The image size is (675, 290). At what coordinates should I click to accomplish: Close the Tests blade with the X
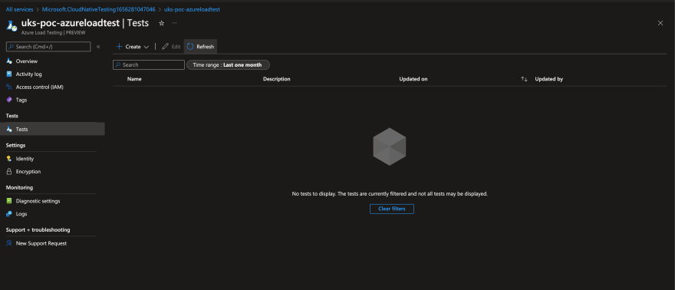(x=660, y=23)
